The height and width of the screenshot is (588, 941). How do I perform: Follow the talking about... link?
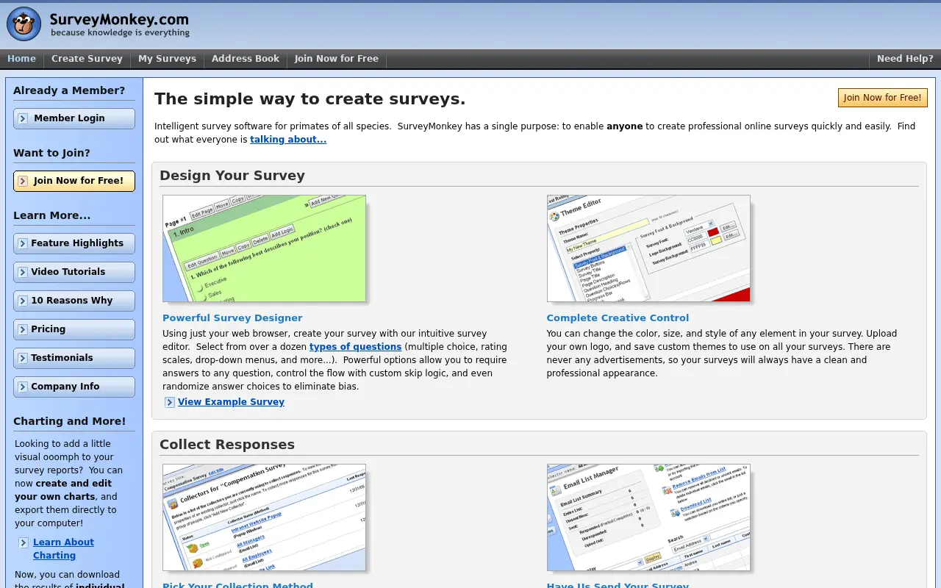288,140
